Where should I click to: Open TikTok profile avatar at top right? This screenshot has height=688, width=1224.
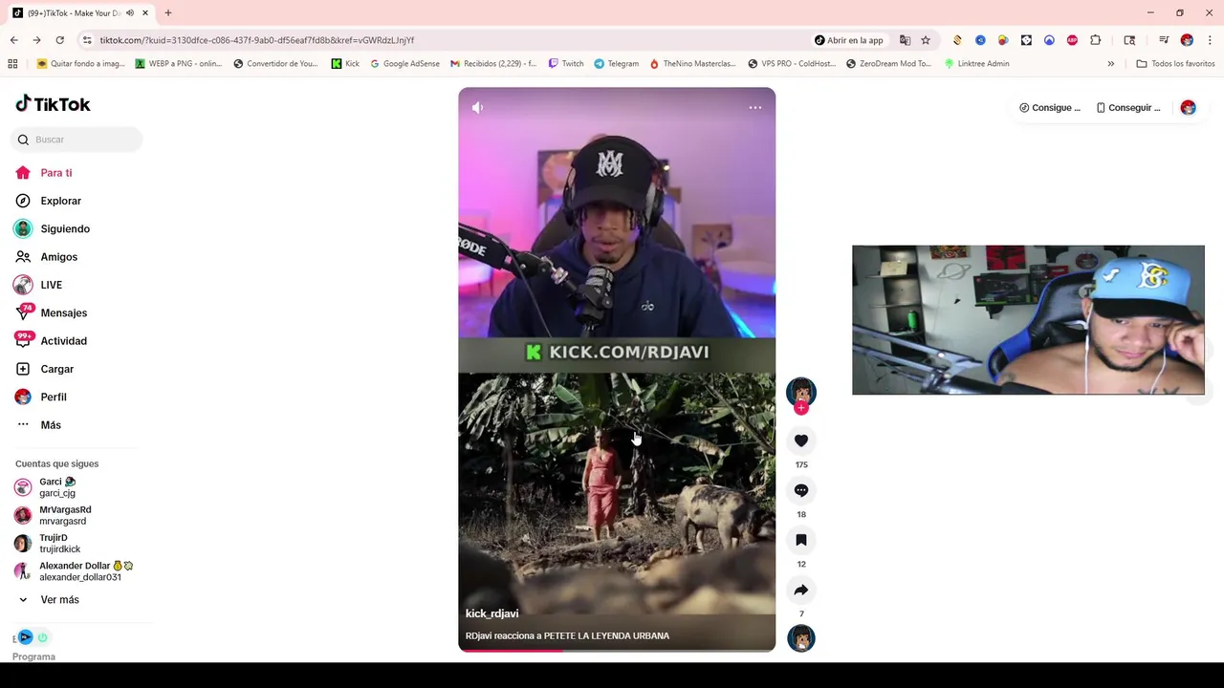point(1188,108)
